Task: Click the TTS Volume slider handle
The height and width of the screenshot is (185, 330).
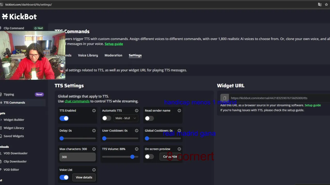Action: click(x=132, y=157)
